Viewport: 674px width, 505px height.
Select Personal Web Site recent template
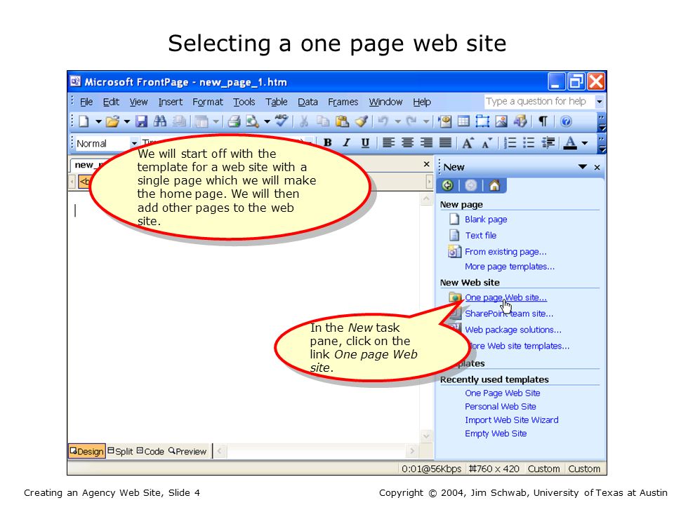point(501,406)
